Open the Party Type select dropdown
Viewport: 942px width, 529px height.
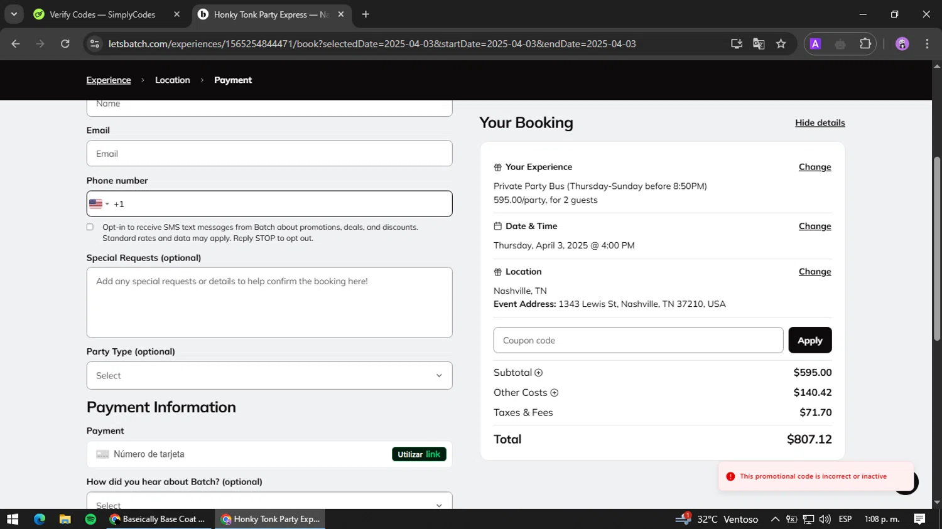tap(269, 375)
